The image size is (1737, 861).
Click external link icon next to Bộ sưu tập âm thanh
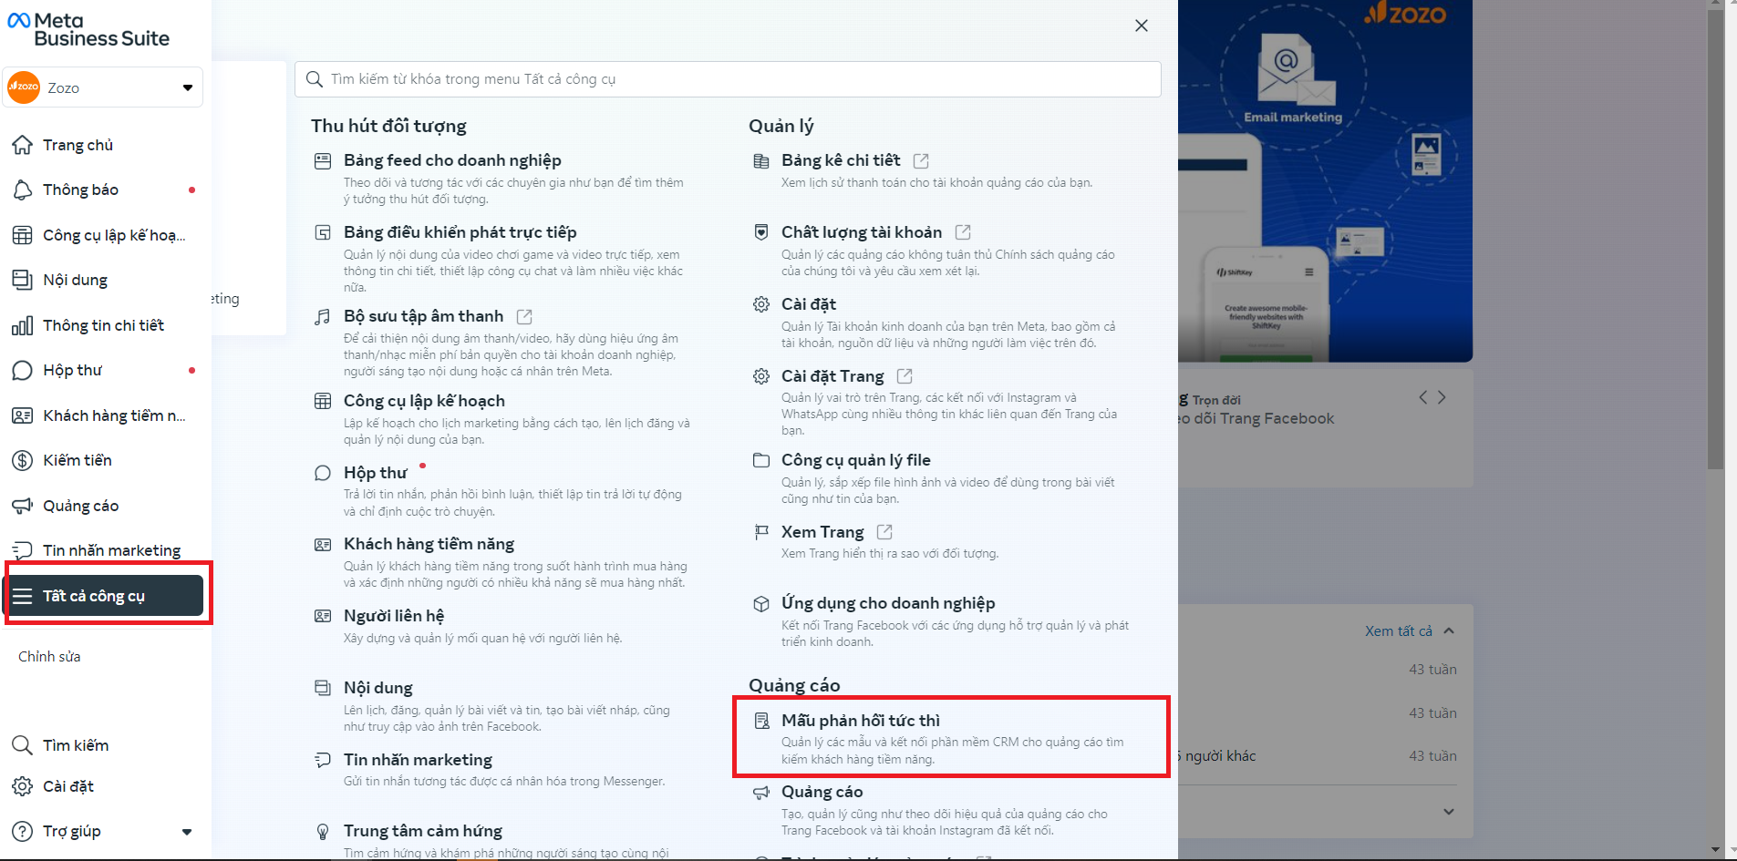click(524, 316)
